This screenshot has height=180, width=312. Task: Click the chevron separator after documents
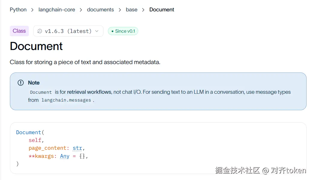coord(120,10)
